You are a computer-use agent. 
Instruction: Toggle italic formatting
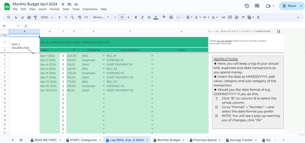click(x=142, y=17)
